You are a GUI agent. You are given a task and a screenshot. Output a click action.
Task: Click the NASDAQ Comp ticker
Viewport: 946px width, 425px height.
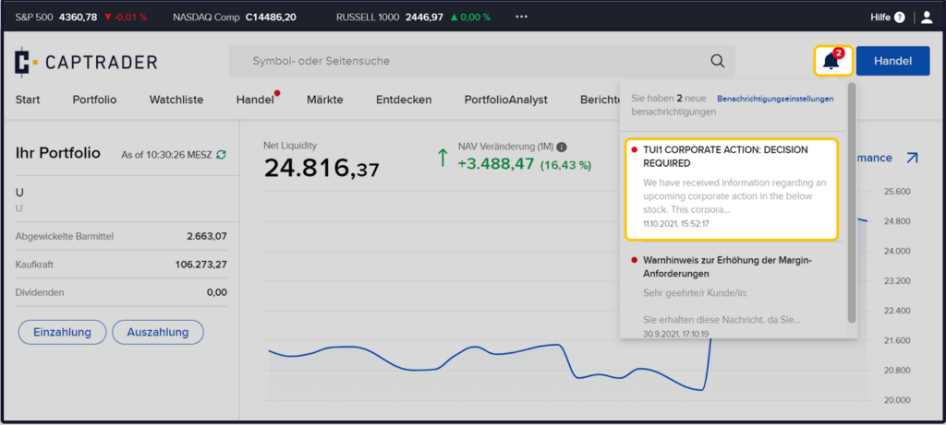[x=235, y=18]
